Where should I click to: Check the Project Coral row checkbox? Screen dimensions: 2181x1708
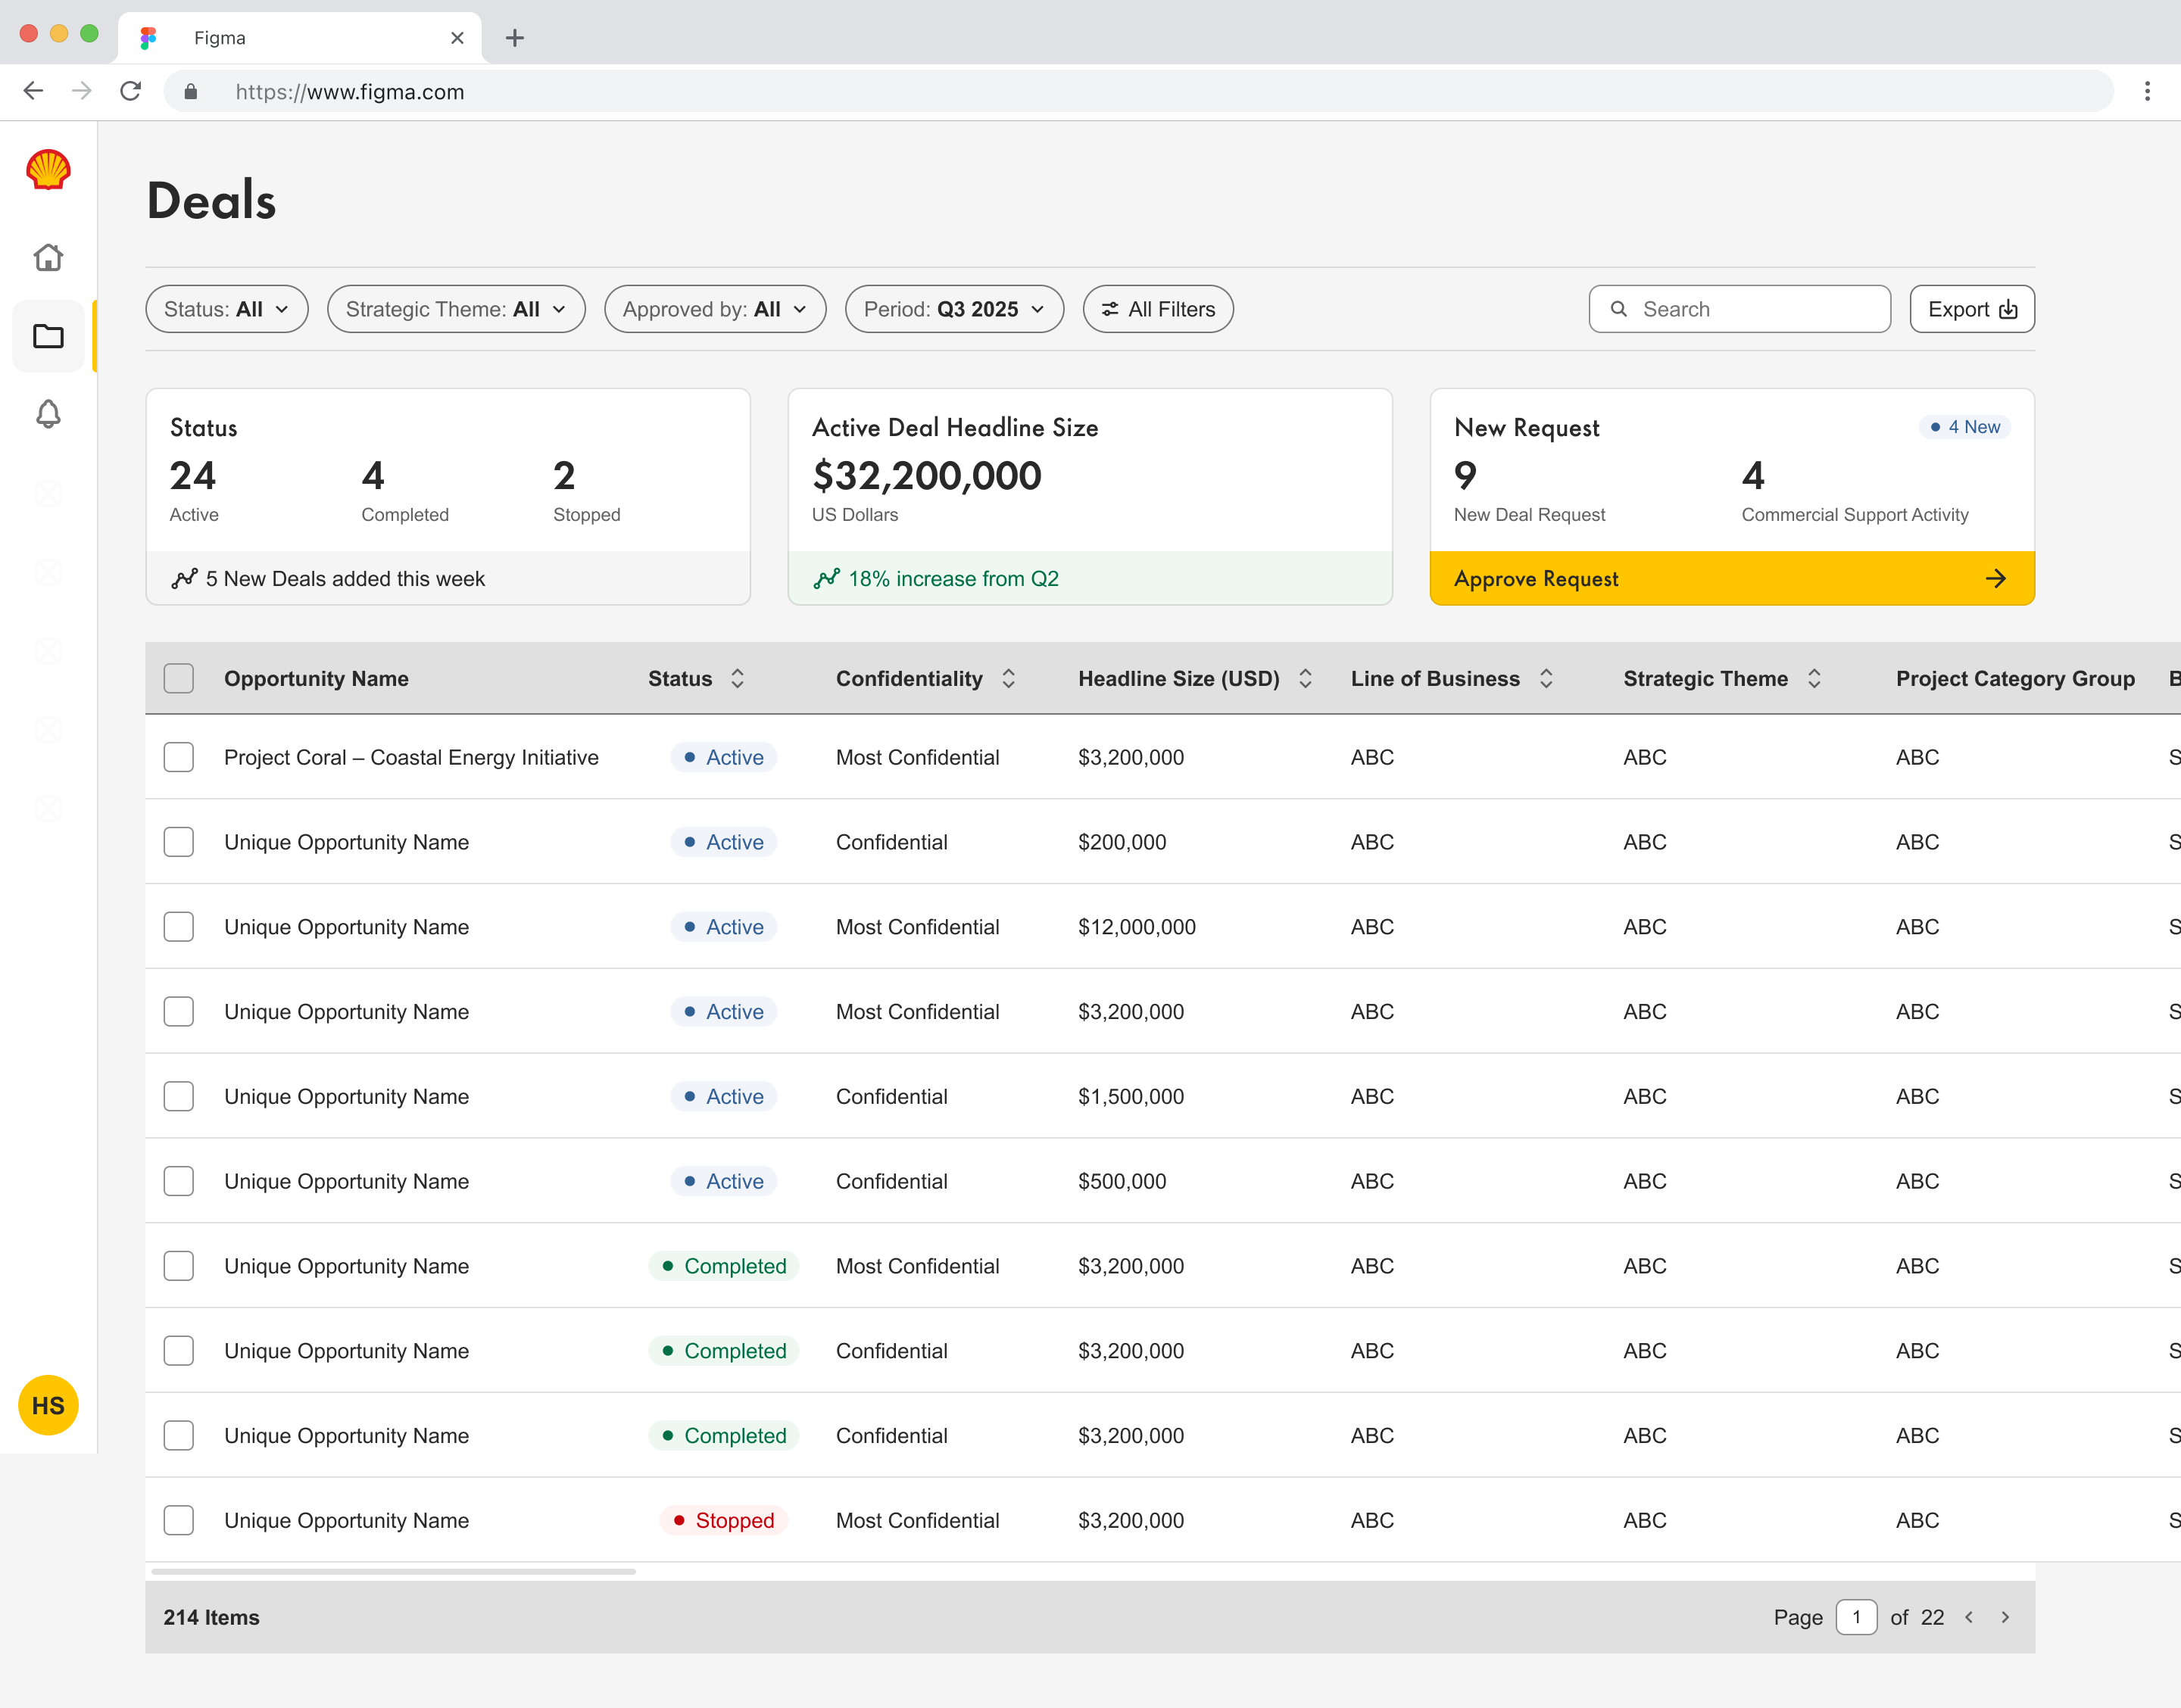pyautogui.click(x=179, y=757)
